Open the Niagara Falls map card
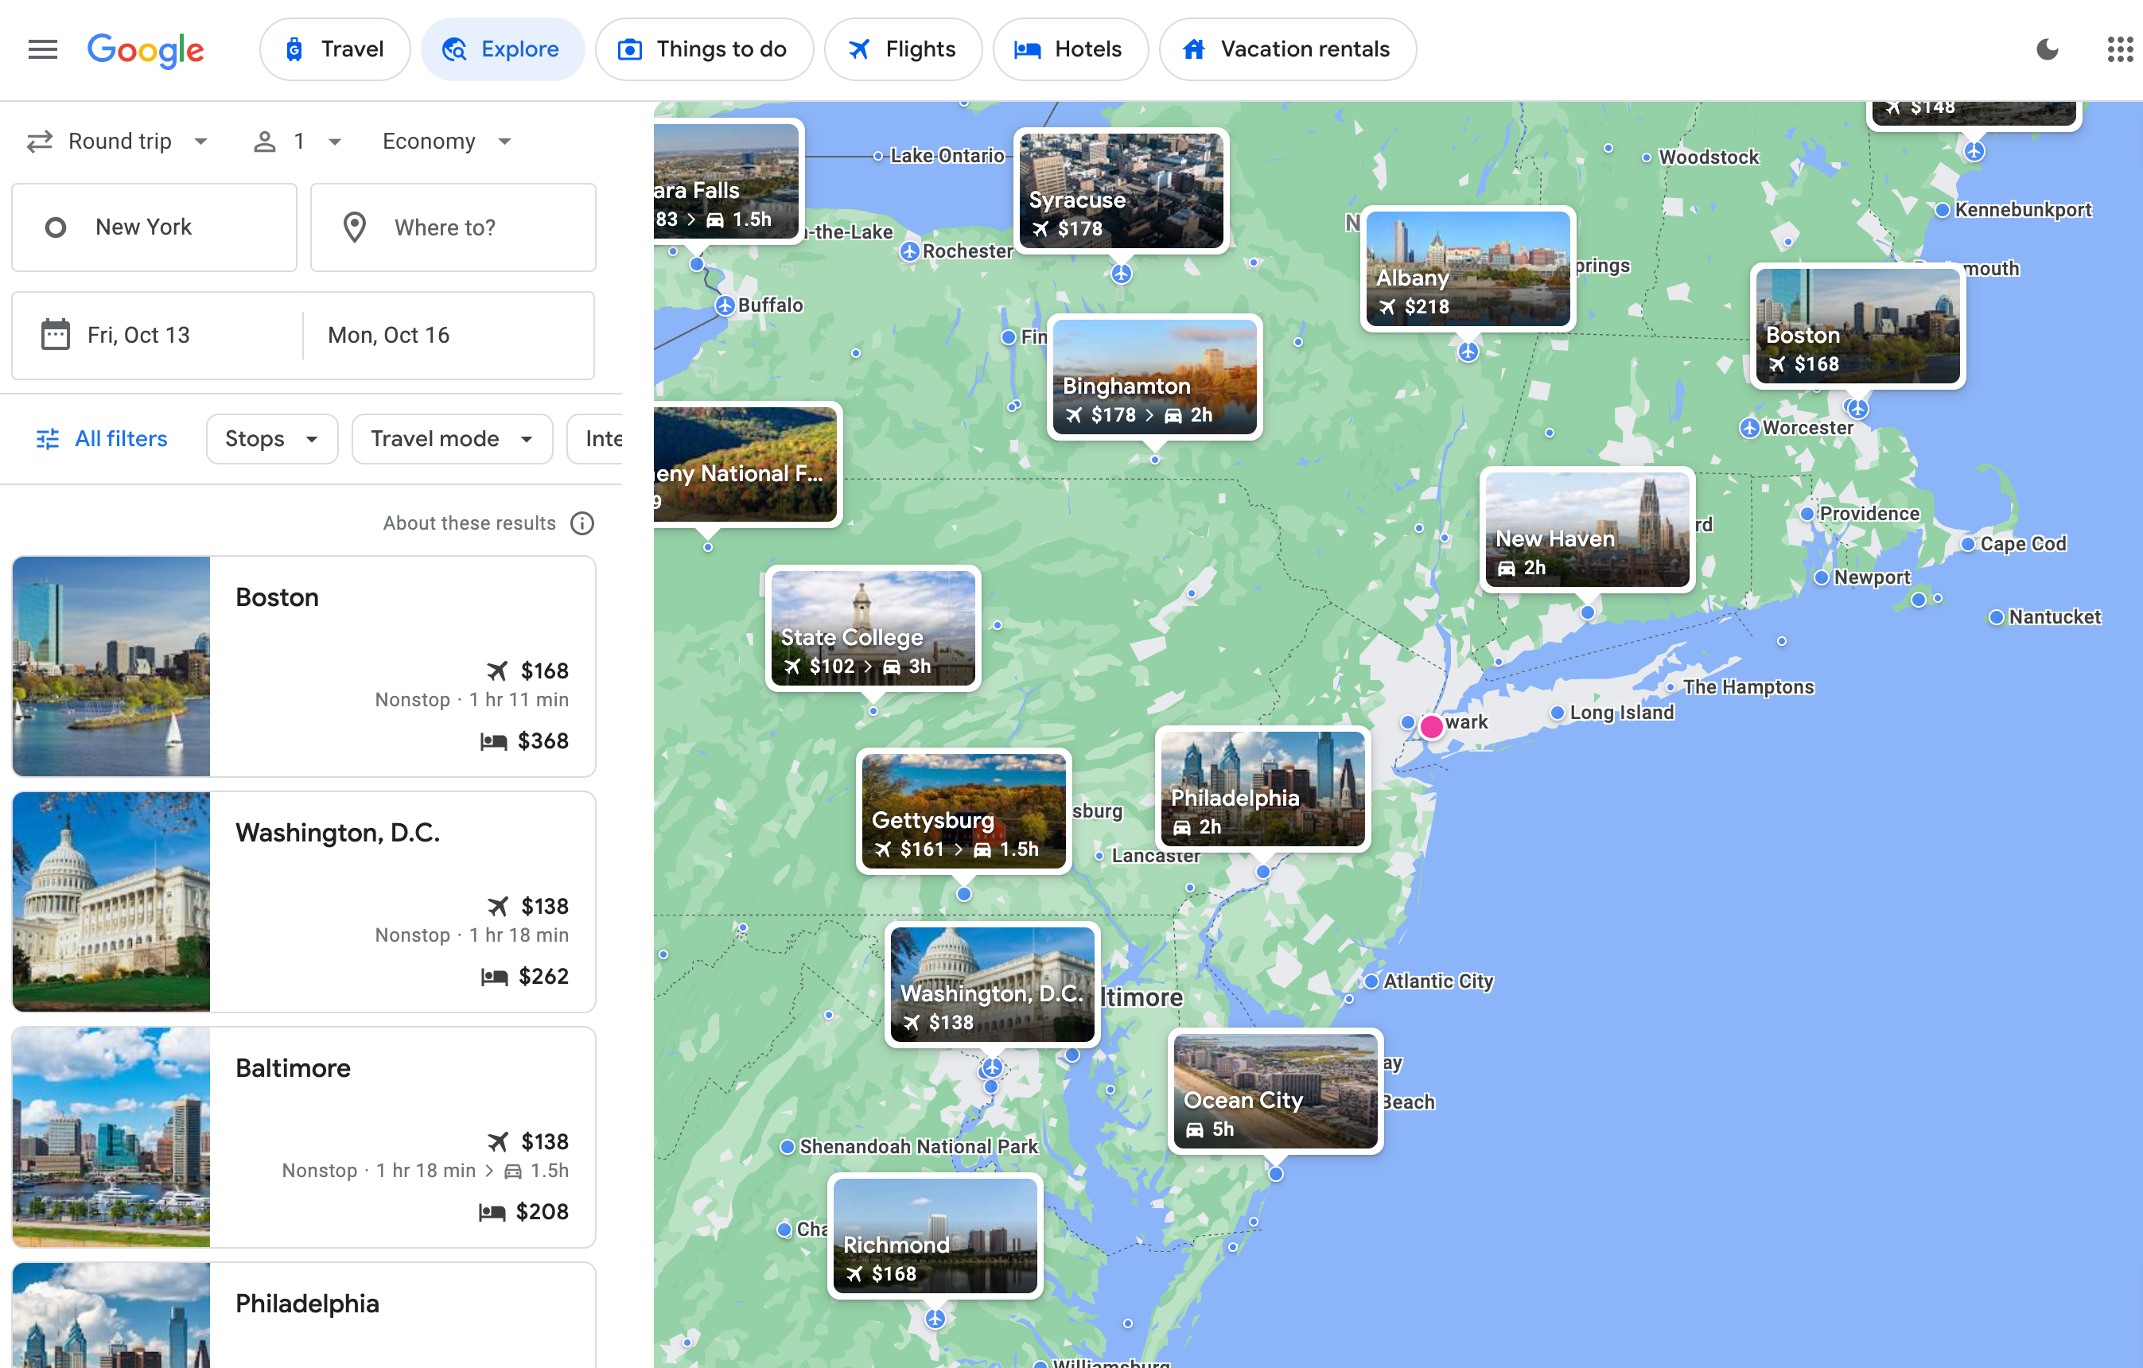Viewport: 2143px width, 1368px height. (727, 181)
